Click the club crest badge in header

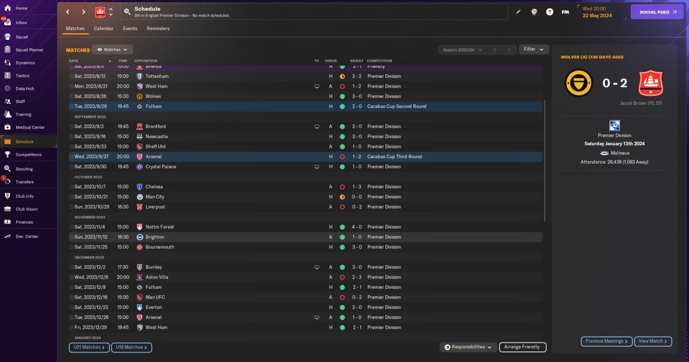pyautogui.click(x=100, y=11)
